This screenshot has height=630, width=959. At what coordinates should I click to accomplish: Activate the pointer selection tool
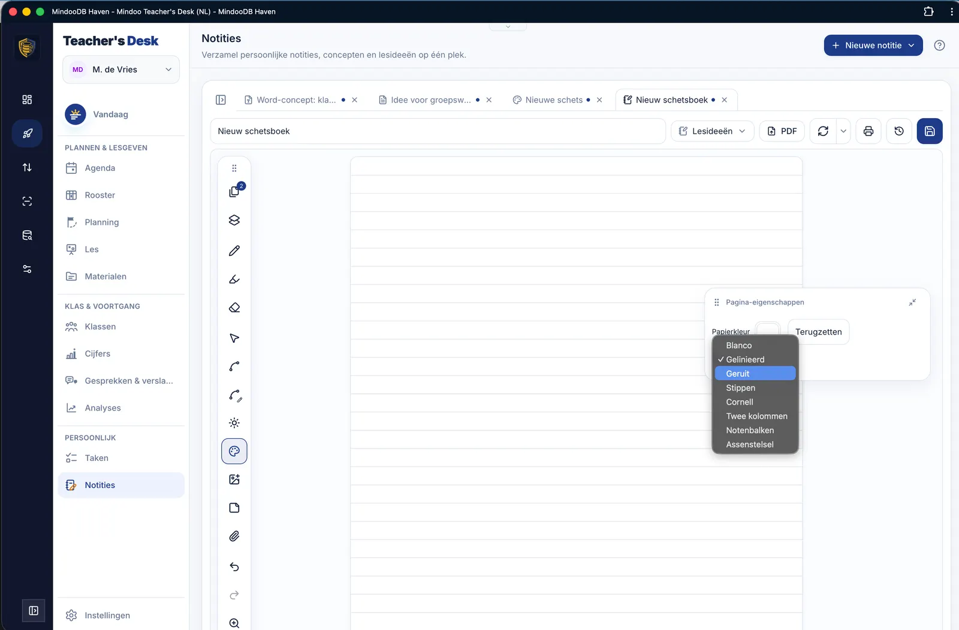click(234, 338)
